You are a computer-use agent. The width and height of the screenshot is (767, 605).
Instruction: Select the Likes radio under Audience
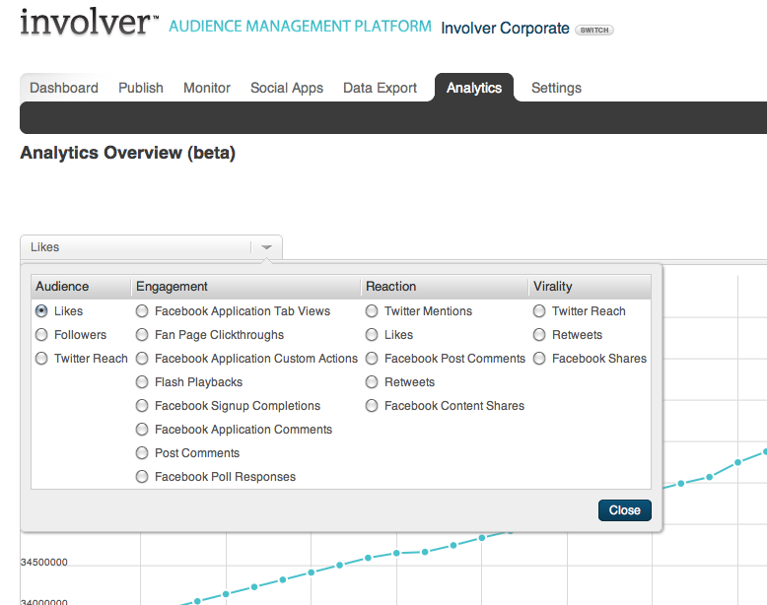tap(41, 311)
